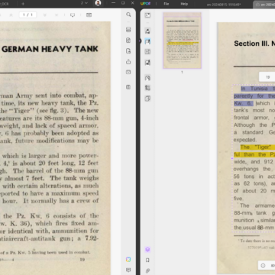
Task: Expand the open-windows count dropdown showing 2
Action: tap(84, 3)
